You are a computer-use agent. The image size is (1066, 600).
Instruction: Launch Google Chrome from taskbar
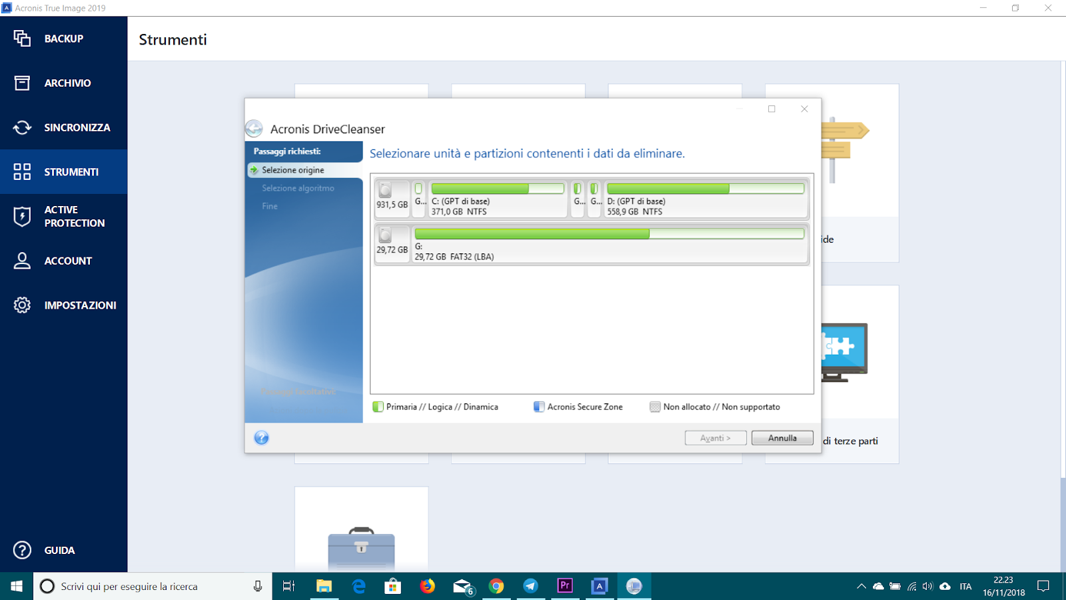pos(496,586)
